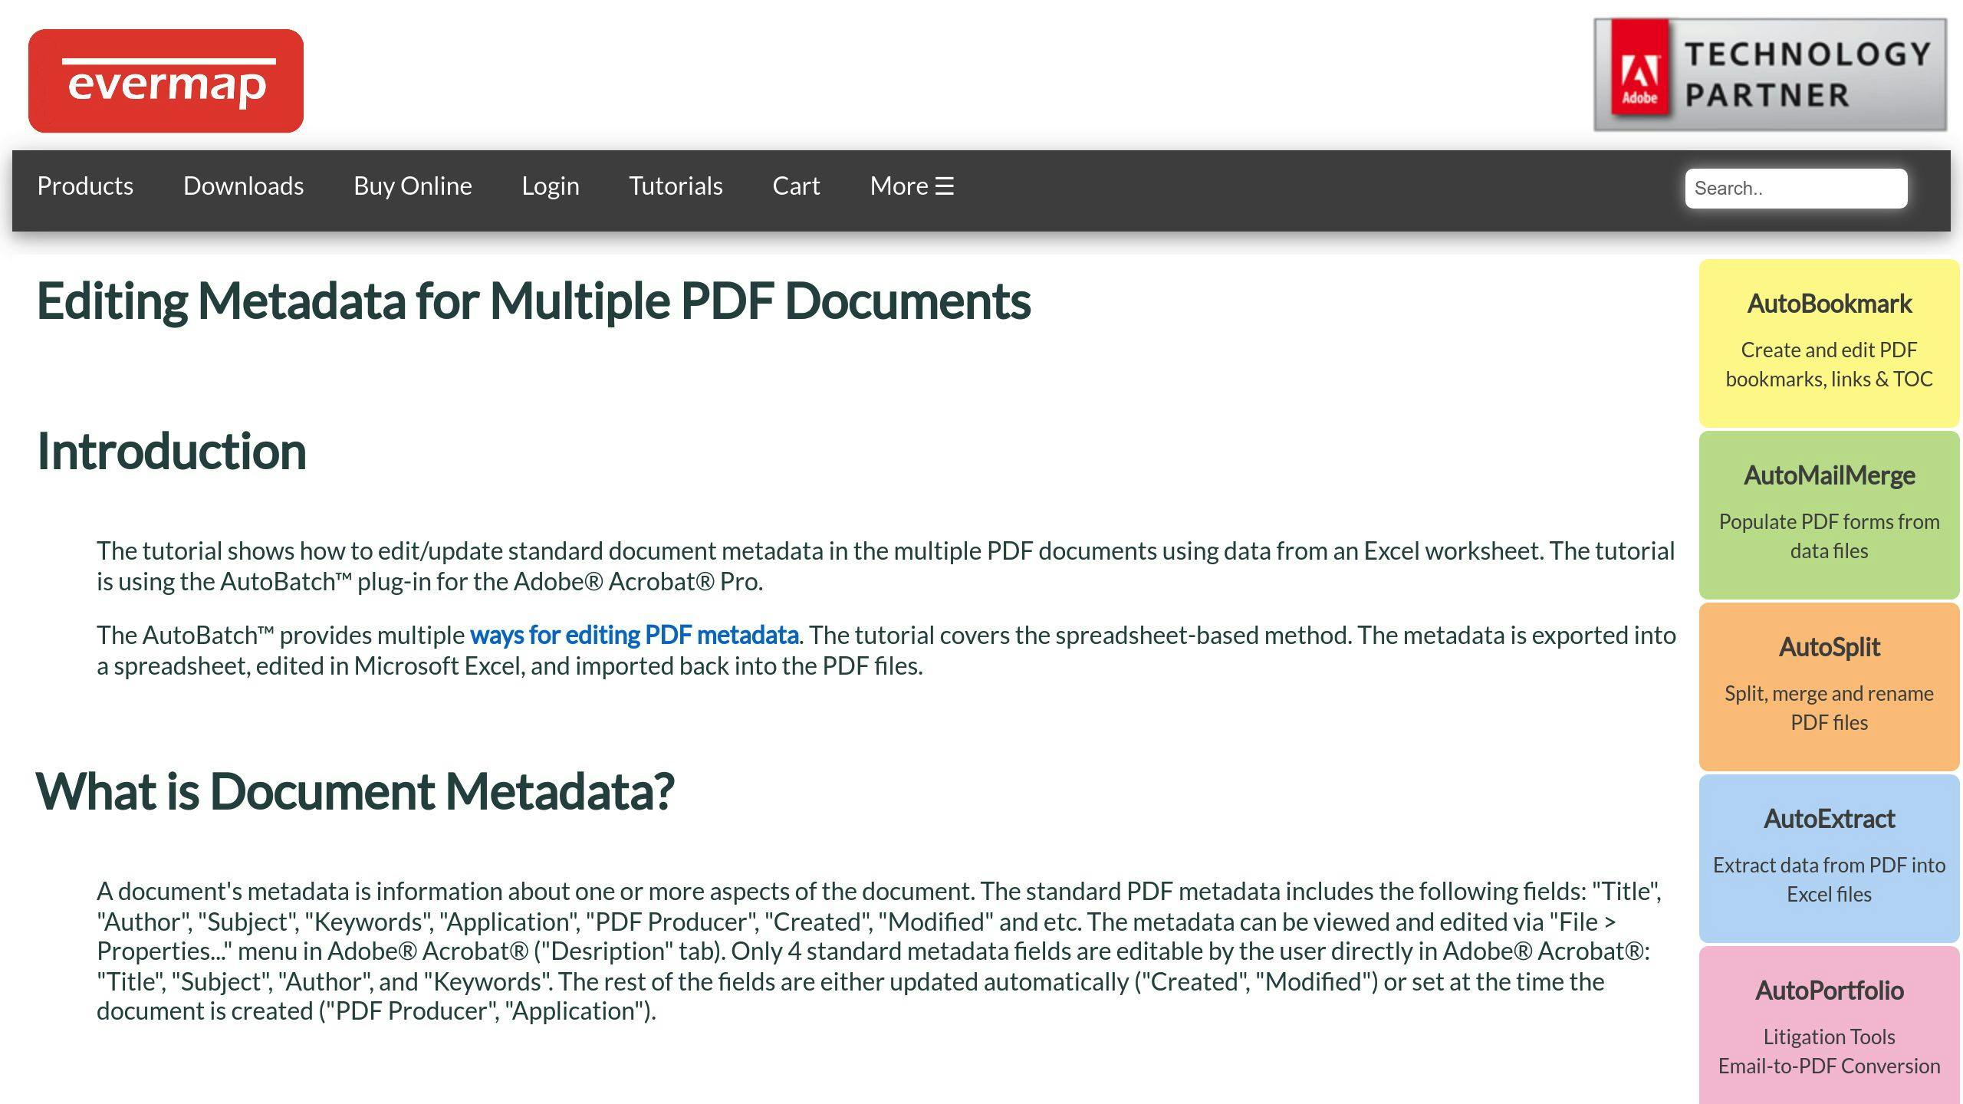Viewport: 1963px width, 1104px height.
Task: Click the Login tab item
Action: [550, 186]
